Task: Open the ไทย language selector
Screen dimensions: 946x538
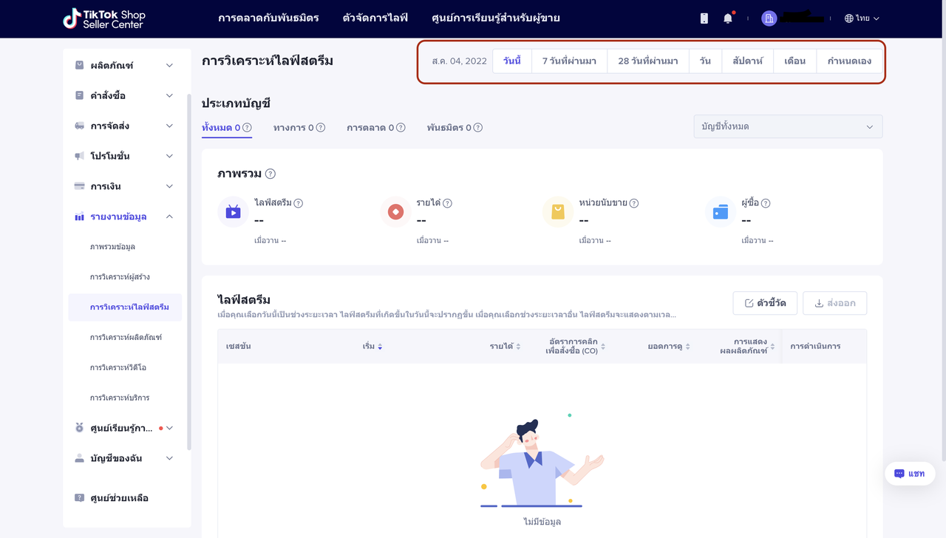Action: (x=862, y=18)
